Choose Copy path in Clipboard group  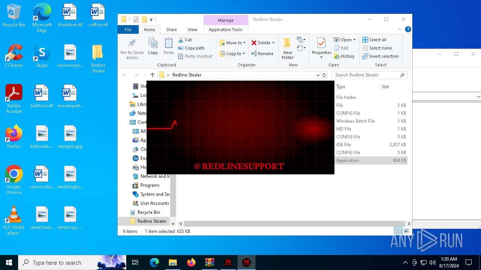[x=191, y=48]
